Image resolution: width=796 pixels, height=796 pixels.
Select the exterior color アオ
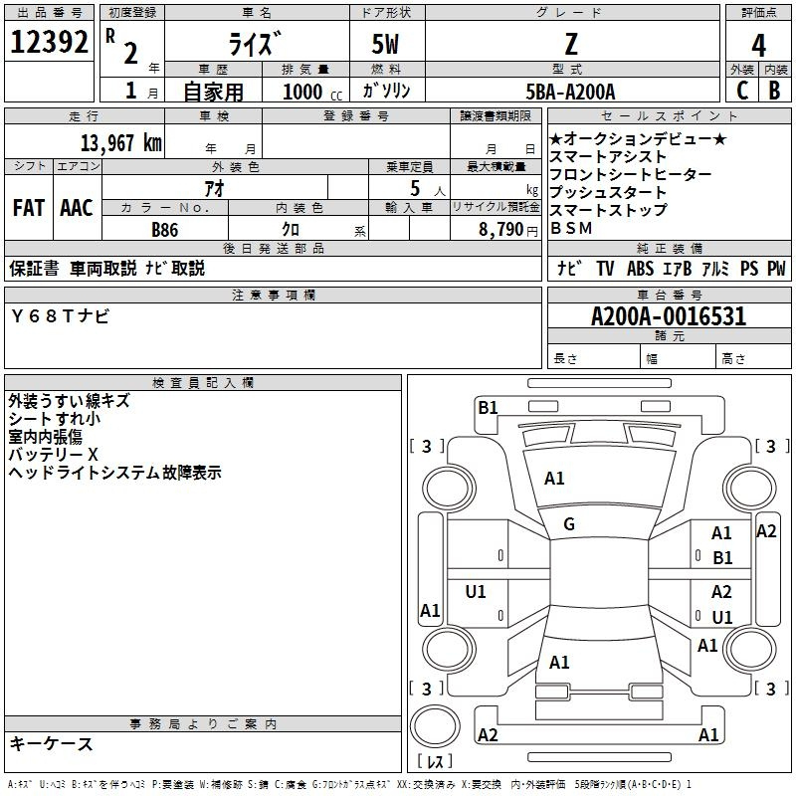[x=215, y=188]
